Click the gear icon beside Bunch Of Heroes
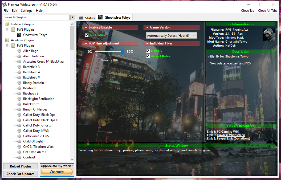Image resolution: width=281 pixels, height=180 pixels. pos(19,109)
